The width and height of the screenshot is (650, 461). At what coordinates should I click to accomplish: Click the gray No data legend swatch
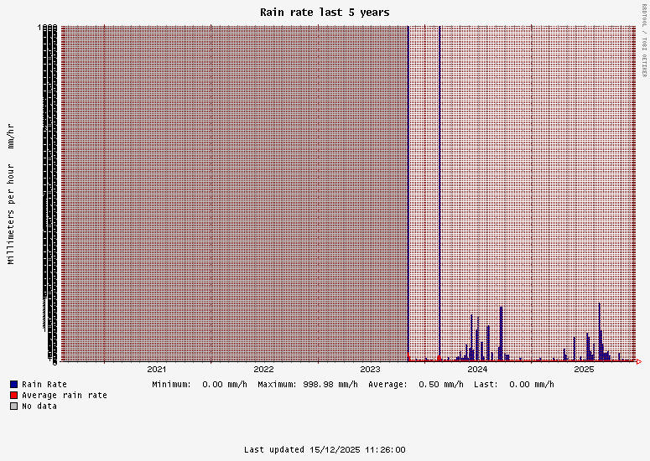tap(13, 406)
